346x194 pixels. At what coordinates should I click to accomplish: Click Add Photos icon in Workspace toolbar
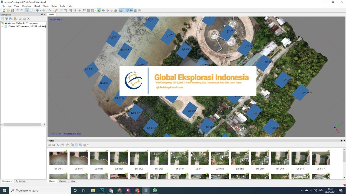pos(7,19)
